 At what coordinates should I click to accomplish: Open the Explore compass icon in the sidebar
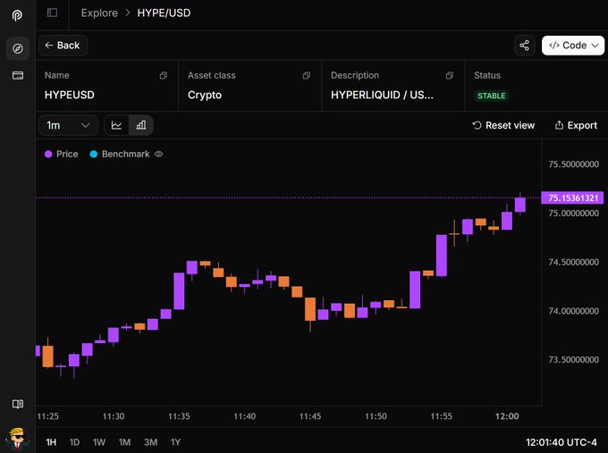(18, 48)
